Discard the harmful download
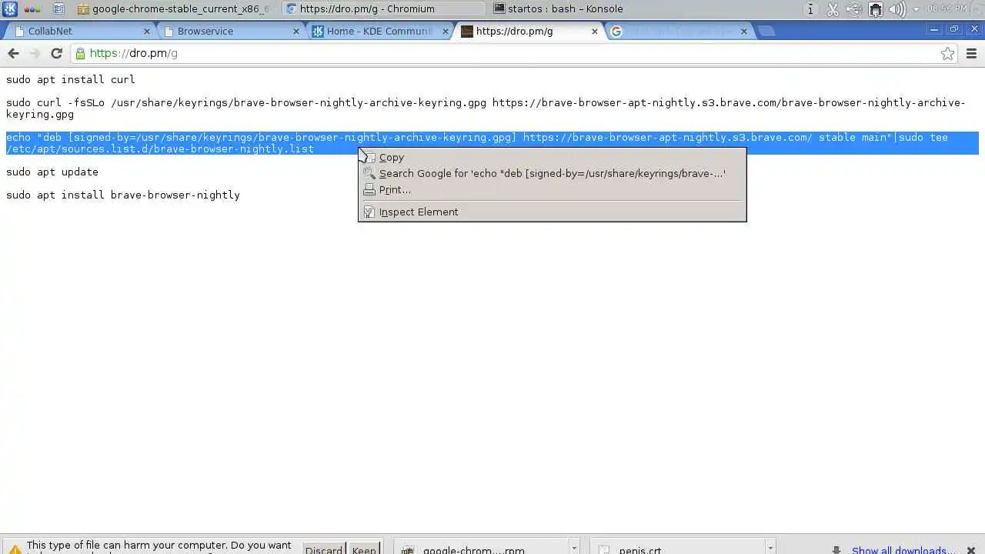The width and height of the screenshot is (985, 554). pos(324,549)
